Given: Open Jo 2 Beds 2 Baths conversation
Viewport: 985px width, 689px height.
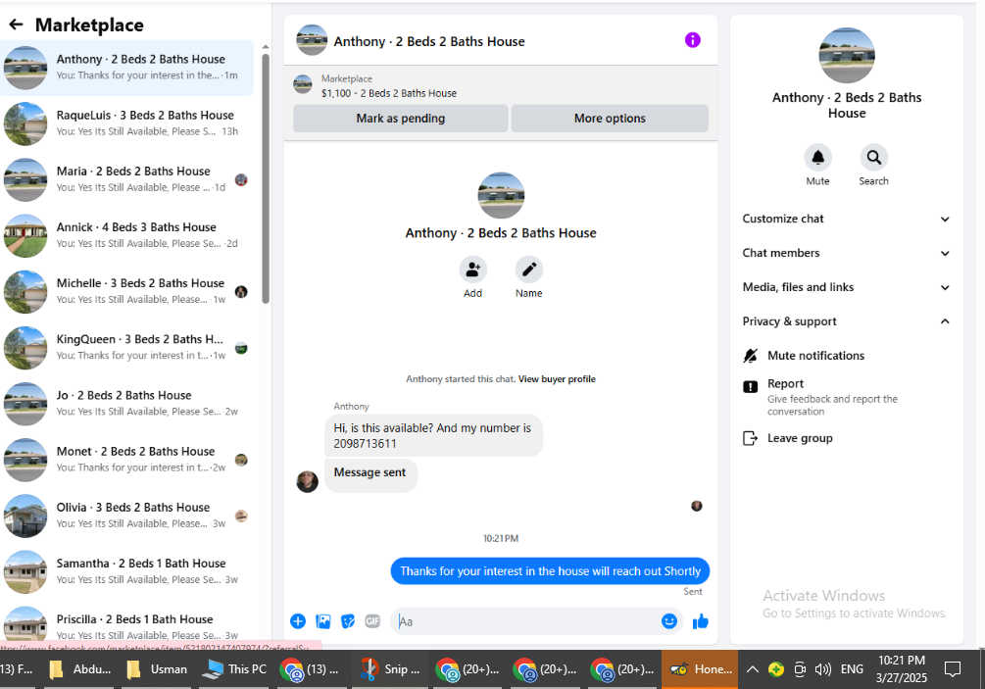Looking at the screenshot, I should point(126,403).
